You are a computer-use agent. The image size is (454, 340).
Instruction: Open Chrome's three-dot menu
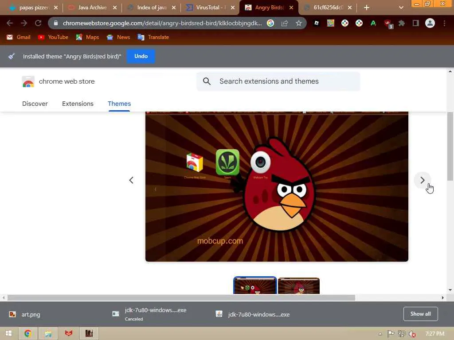coord(444,23)
